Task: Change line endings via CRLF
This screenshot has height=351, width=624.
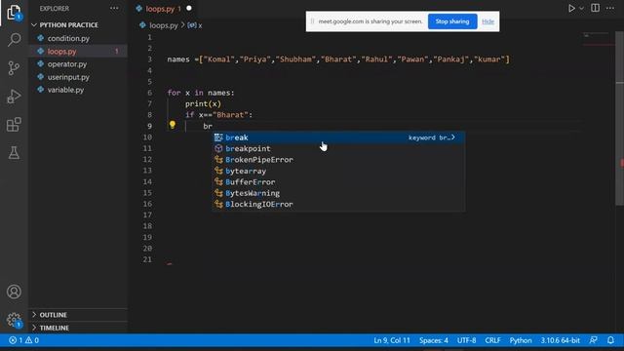Action: [492, 340]
